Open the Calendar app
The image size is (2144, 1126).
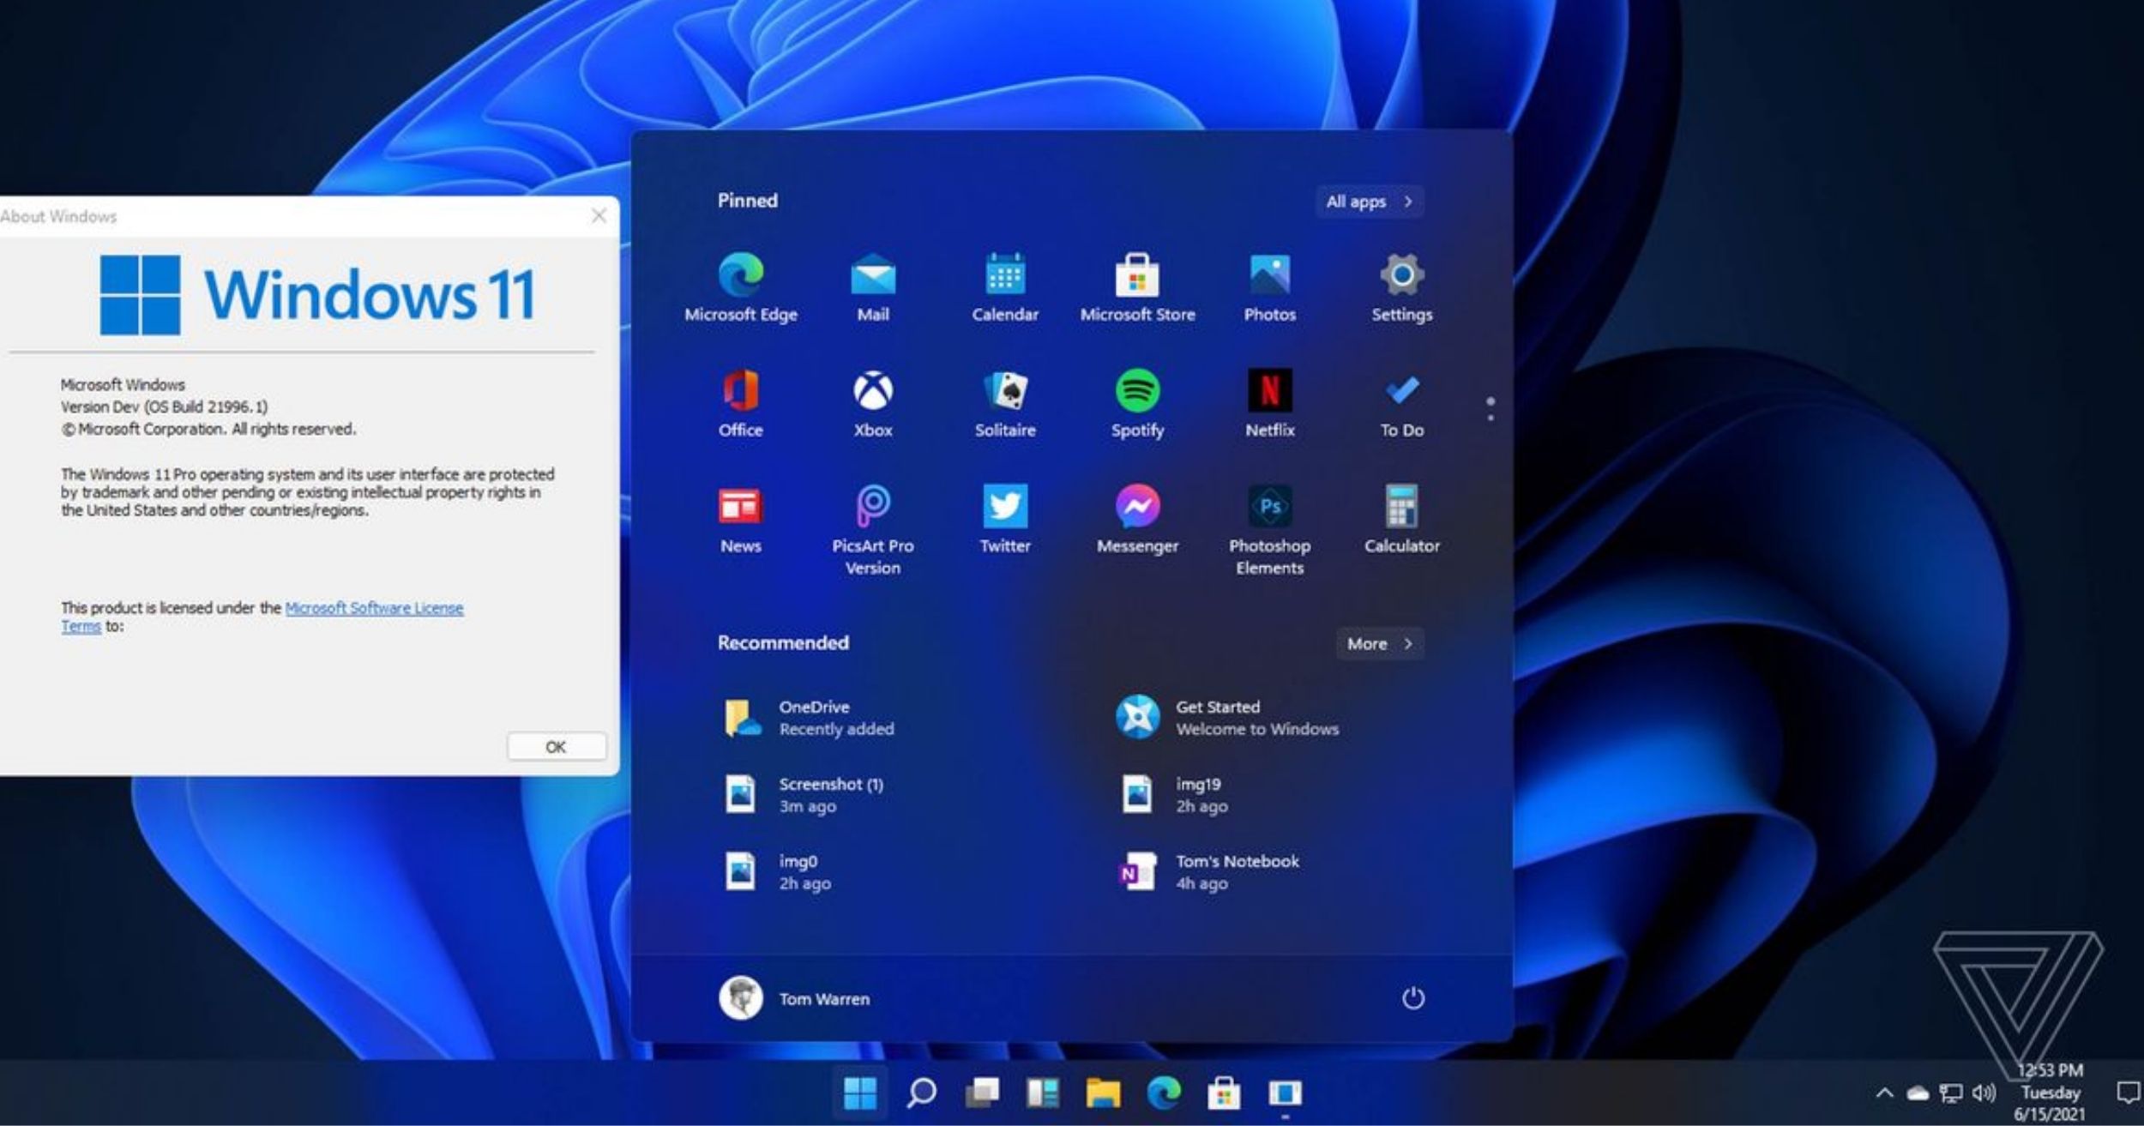pyautogui.click(x=1005, y=288)
